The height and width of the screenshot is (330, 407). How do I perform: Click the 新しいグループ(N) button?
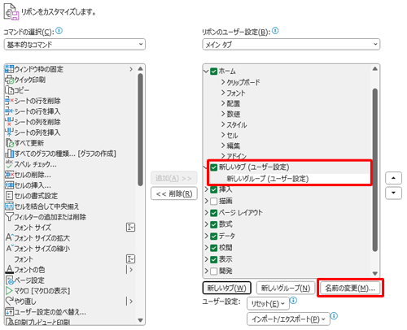(x=286, y=288)
